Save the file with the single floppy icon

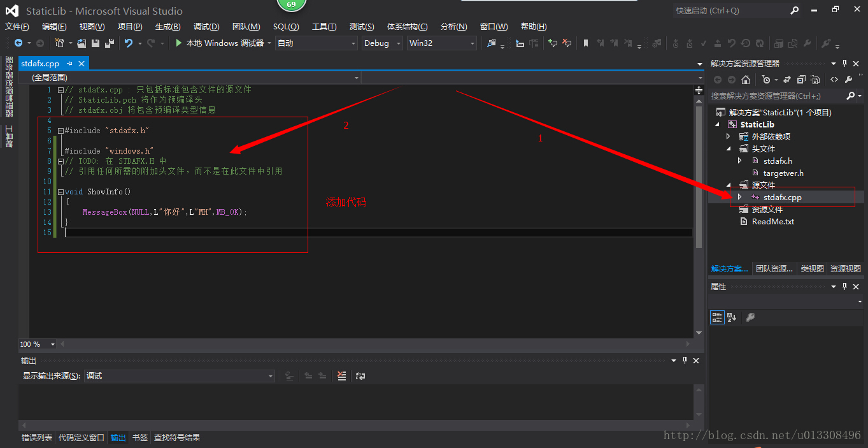coord(96,43)
